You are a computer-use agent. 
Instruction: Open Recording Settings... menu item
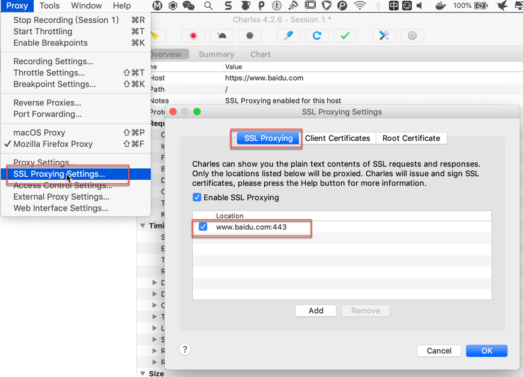coord(76,61)
